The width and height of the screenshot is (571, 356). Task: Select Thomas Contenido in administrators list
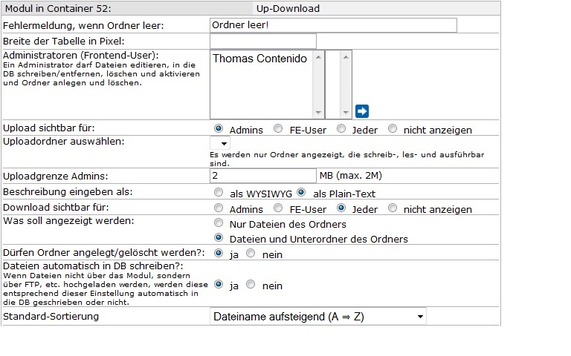pyautogui.click(x=259, y=59)
